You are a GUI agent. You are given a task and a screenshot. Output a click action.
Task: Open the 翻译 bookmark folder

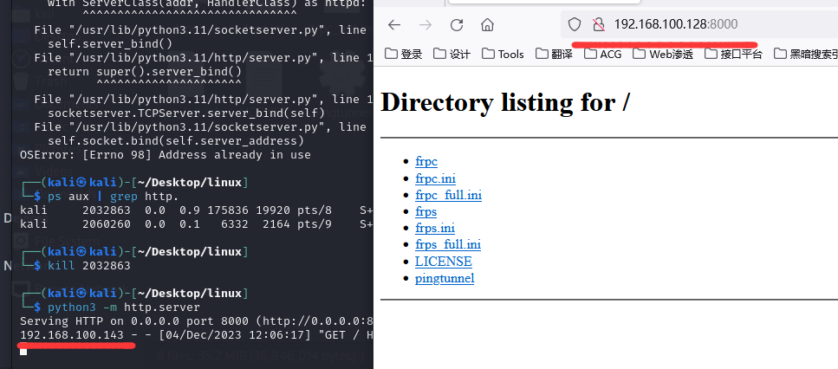(555, 54)
